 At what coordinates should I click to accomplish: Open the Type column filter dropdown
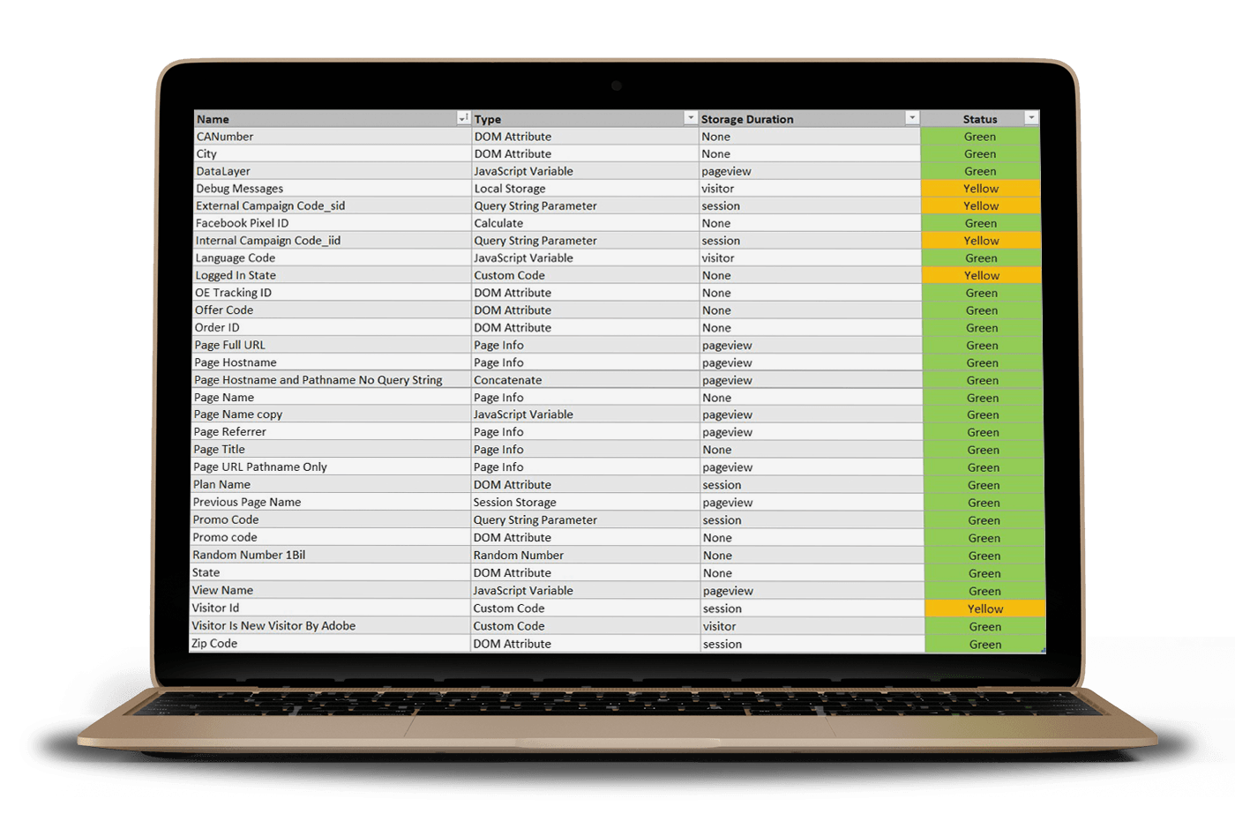click(691, 118)
